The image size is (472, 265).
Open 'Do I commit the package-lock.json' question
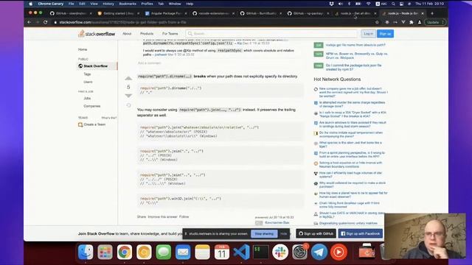(x=354, y=67)
